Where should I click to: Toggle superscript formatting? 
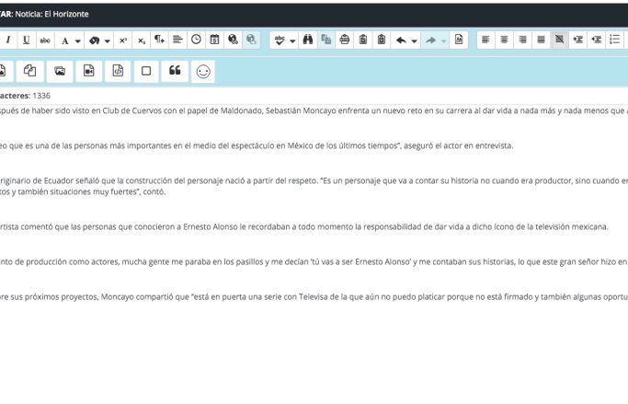tap(123, 40)
